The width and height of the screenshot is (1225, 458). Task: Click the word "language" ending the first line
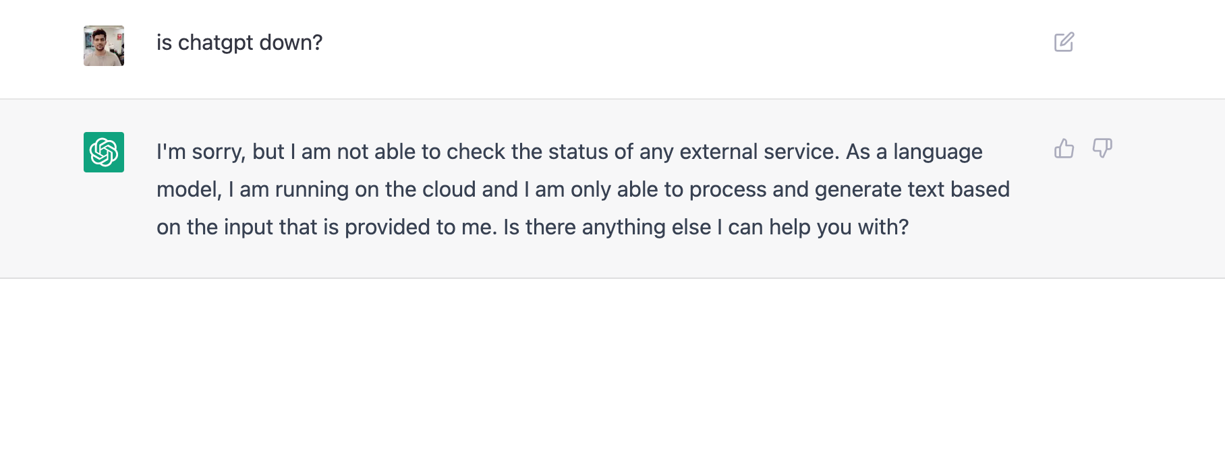click(x=938, y=152)
